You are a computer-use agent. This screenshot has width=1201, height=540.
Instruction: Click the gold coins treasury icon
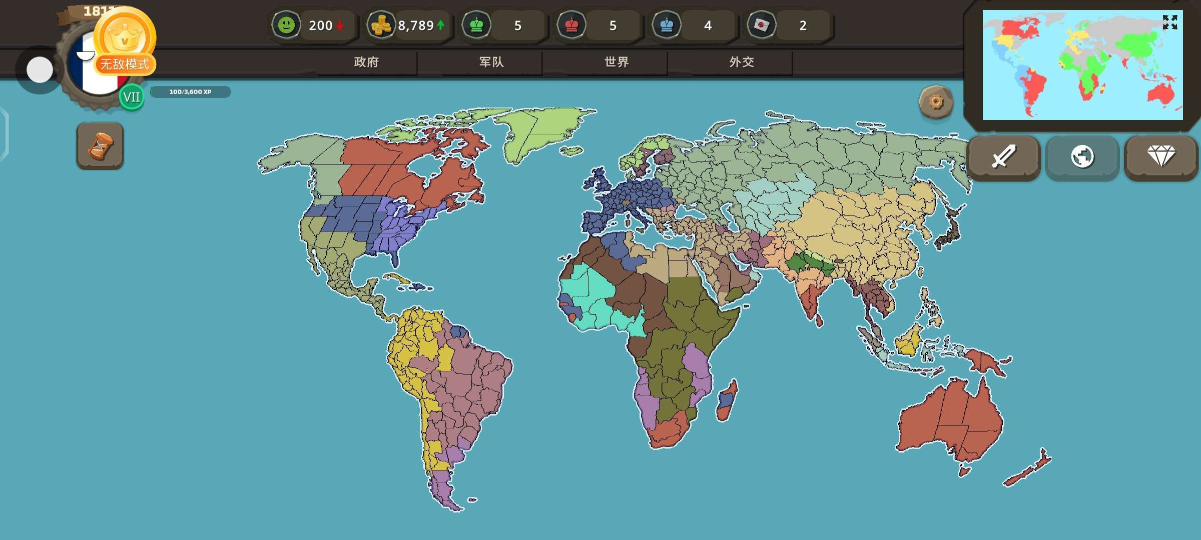[381, 25]
